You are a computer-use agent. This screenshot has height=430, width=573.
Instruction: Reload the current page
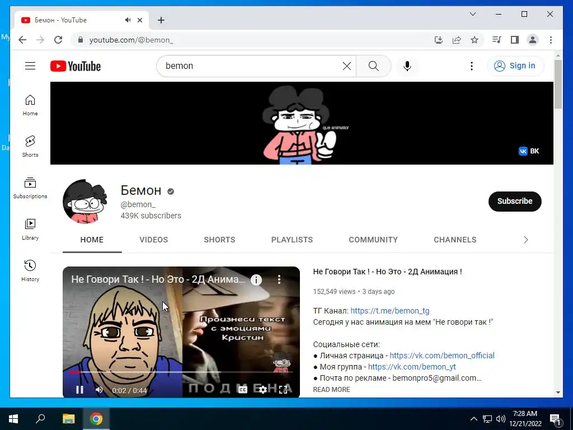[x=58, y=40]
